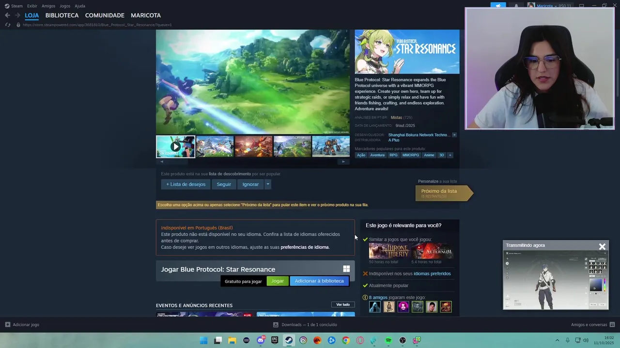Viewport: 620px width, 348px height.
Task: Click Adicionar jogo at bottom left
Action: [x=22, y=325]
